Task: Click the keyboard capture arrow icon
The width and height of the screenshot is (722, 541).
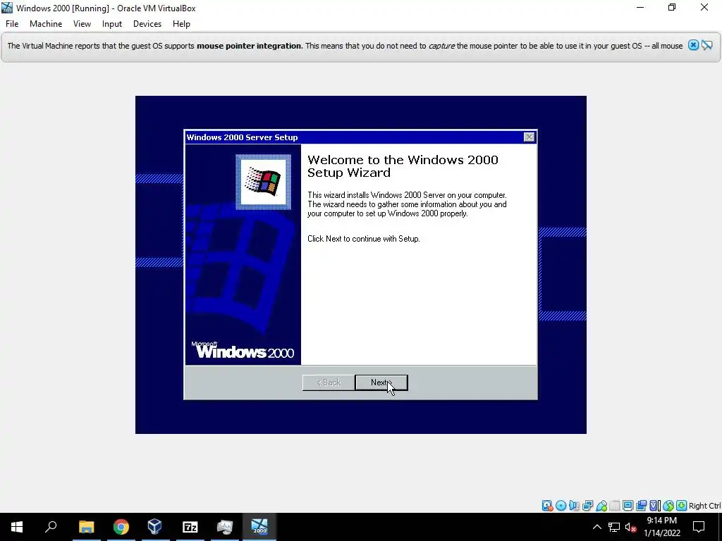Action: point(682,506)
